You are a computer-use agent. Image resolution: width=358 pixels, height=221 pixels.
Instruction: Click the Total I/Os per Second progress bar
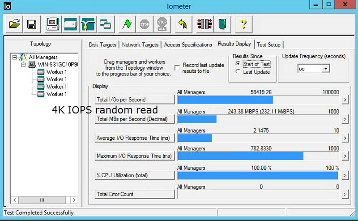258,100
